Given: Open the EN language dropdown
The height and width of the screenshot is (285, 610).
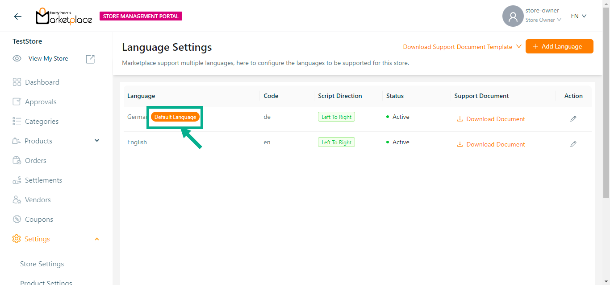Looking at the screenshot, I should pos(578,16).
